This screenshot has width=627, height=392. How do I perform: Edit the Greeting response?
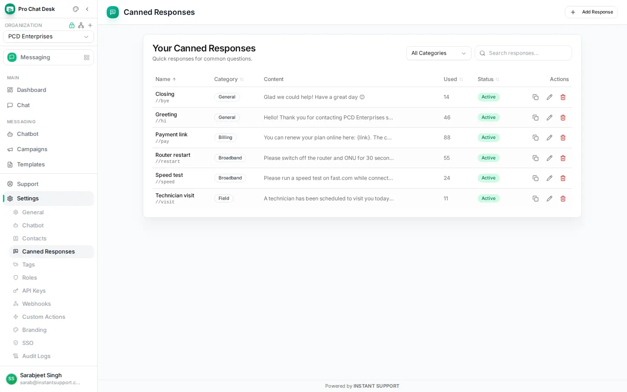click(549, 118)
